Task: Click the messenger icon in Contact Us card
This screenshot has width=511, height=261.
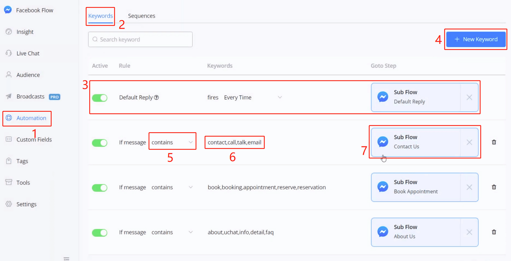Action: coord(383,142)
